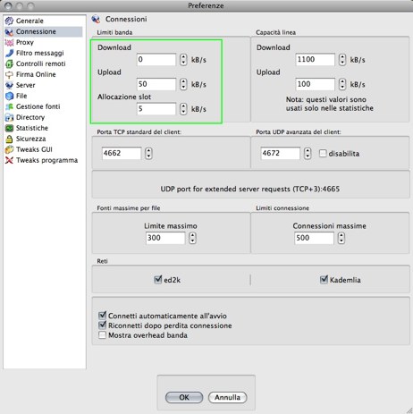Cancel changes with Annulla button

point(228,397)
